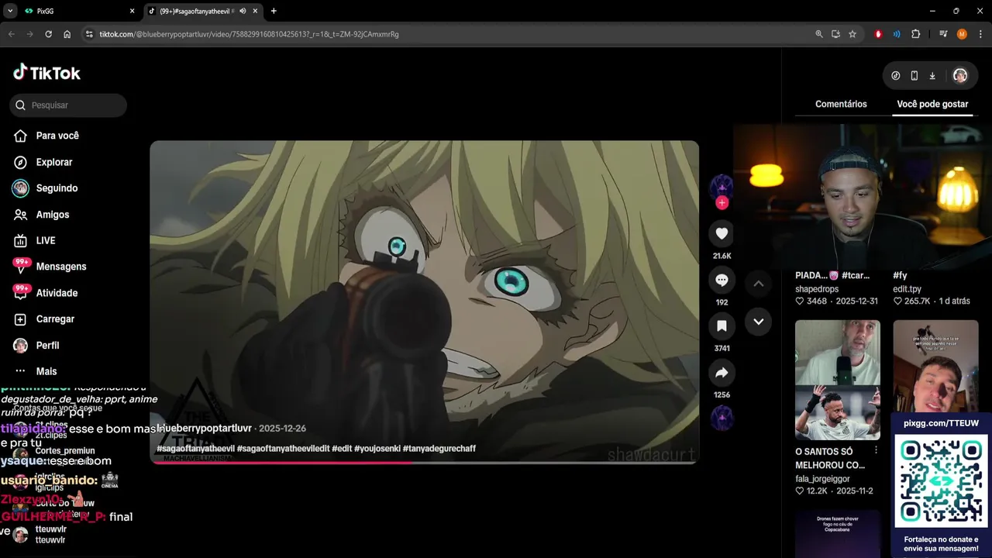The image size is (992, 558).
Task: Click the #sagaoftanyatheeviledit hashtag
Action: pos(283,449)
